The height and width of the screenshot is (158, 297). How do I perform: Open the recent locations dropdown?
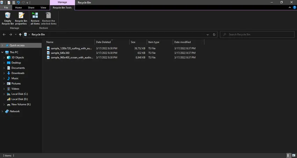(15, 35)
